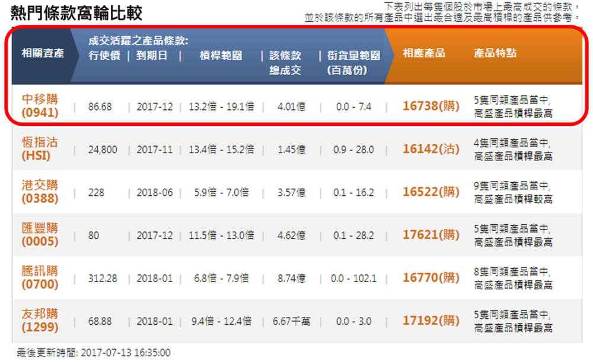Click the 最後更新時間 2017-07-13 16:35:00 timestamp

[x=94, y=353]
